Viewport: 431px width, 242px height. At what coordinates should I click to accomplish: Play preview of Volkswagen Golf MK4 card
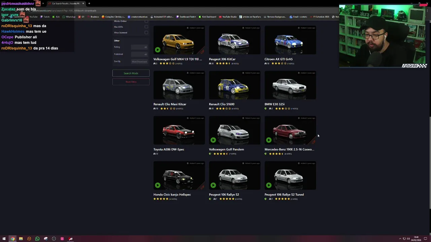(x=158, y=50)
